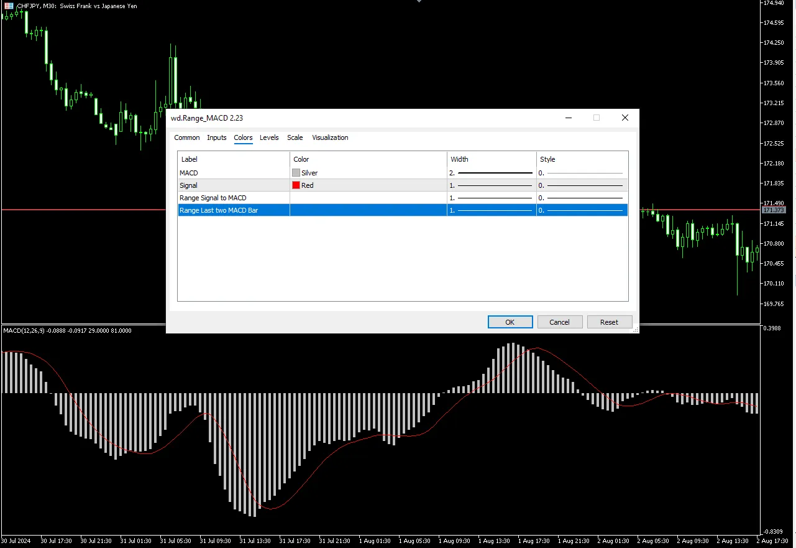Click the 172.870 price axis label
The image size is (796, 548).
coord(774,123)
